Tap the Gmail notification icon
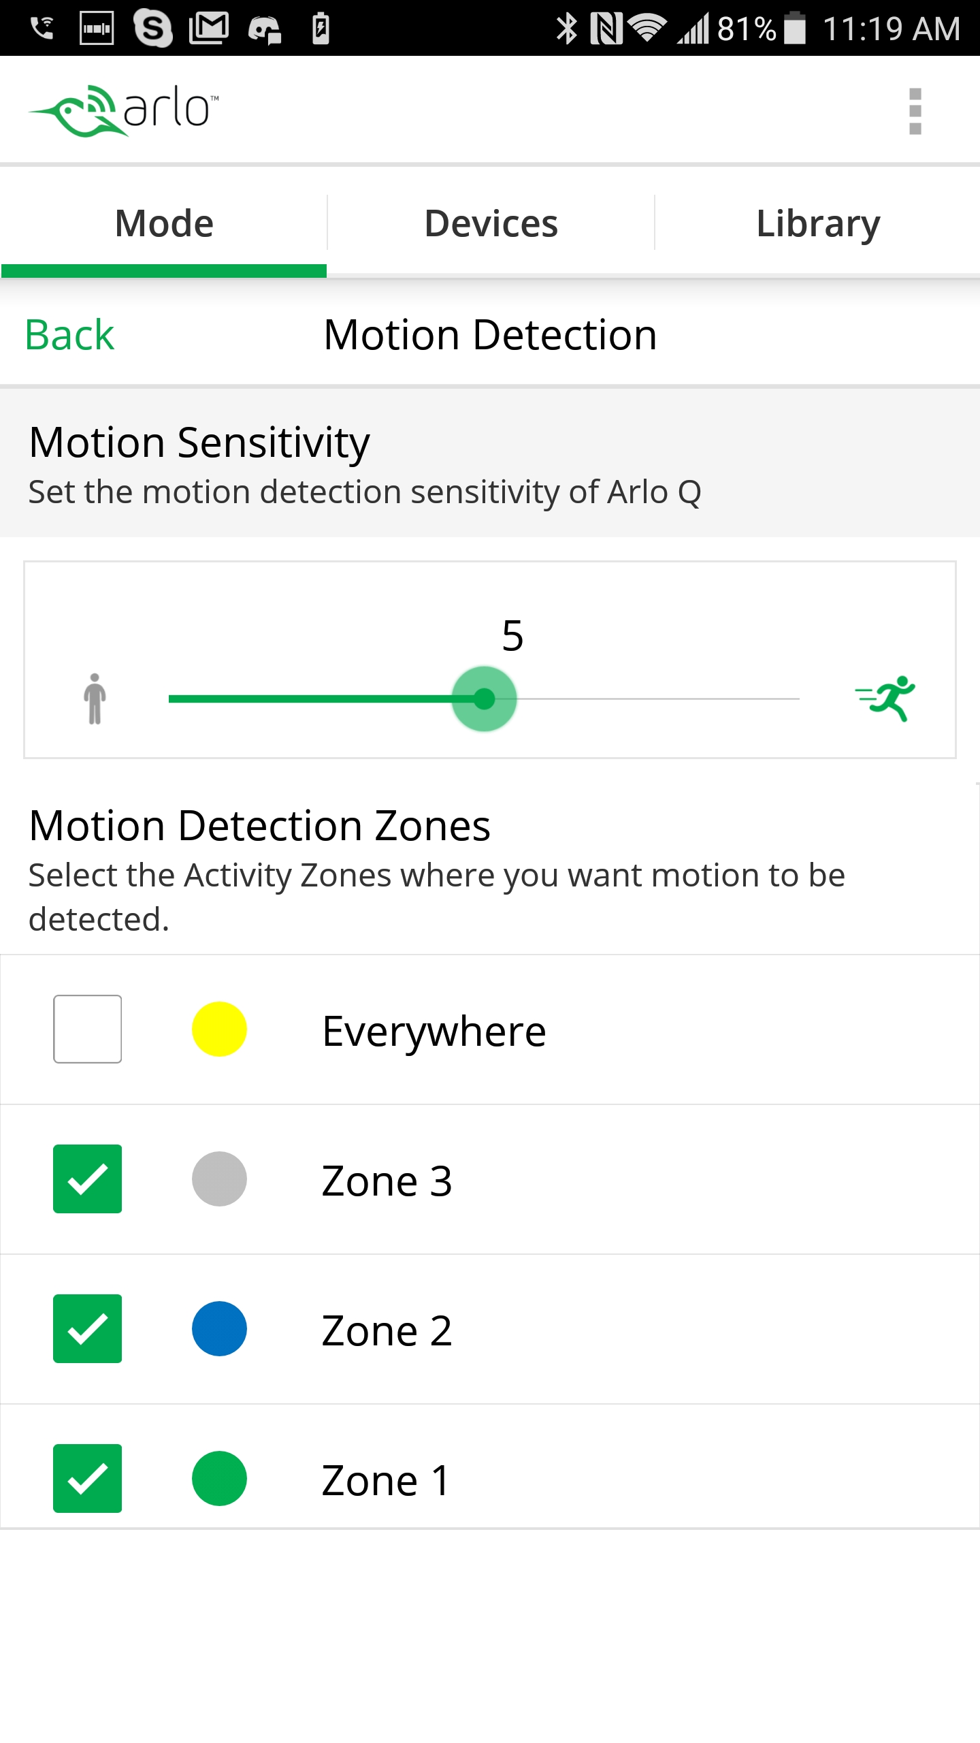Image resolution: width=980 pixels, height=1743 pixels. tap(208, 29)
